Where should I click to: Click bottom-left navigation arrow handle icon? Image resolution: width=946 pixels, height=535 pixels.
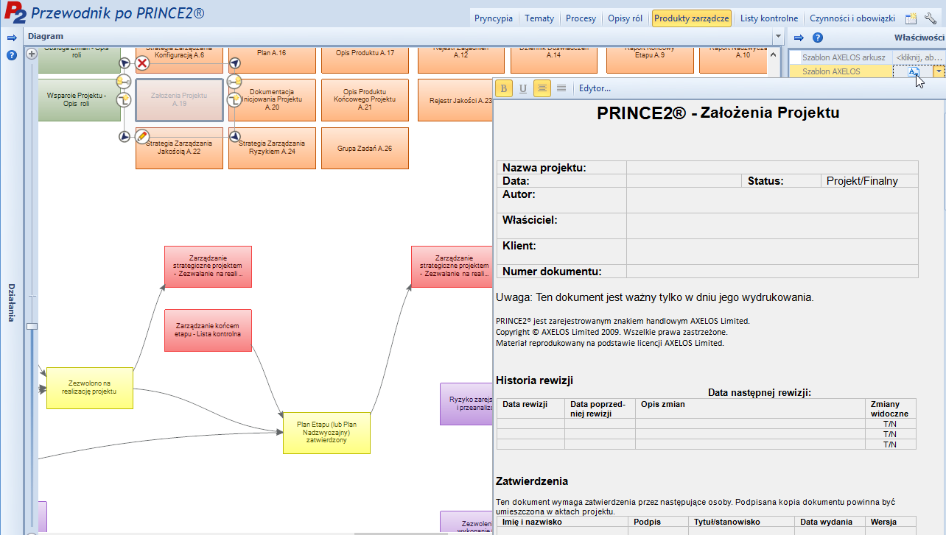coord(124,136)
